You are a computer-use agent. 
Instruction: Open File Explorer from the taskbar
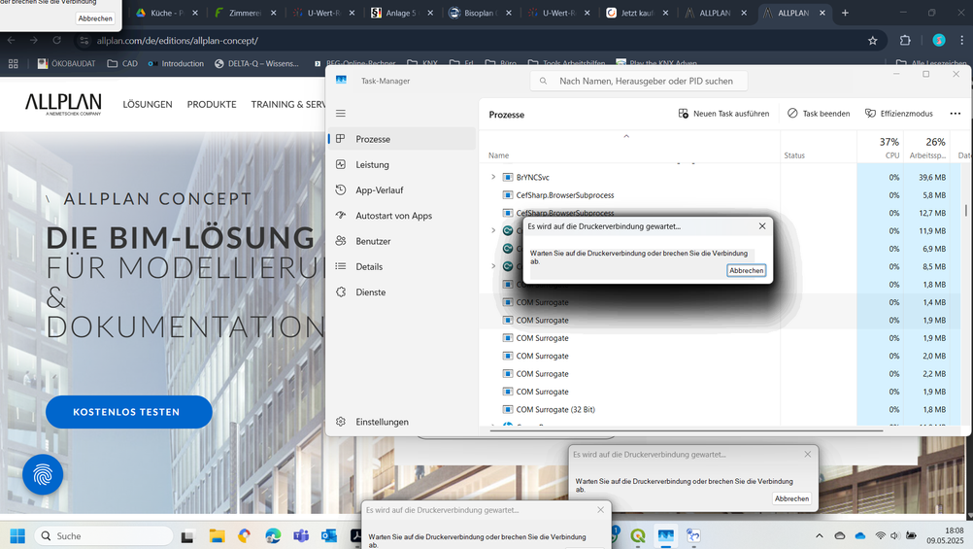click(x=217, y=536)
